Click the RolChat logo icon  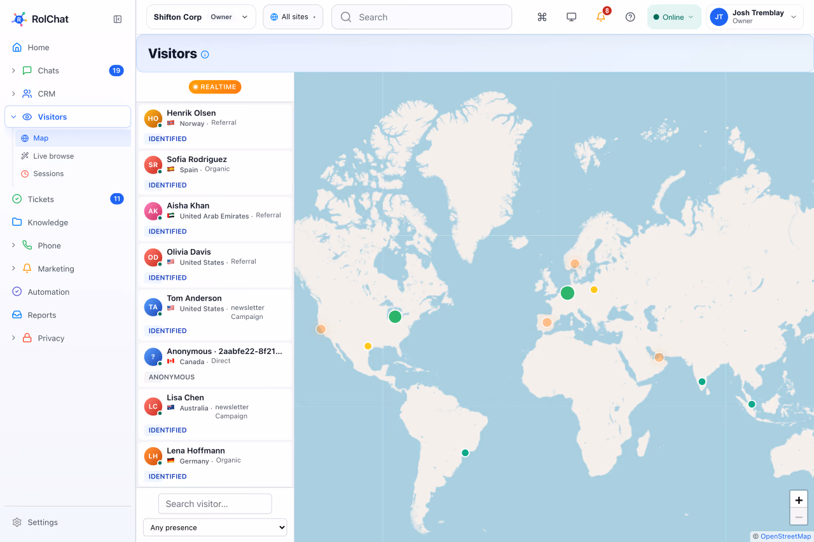pyautogui.click(x=18, y=19)
